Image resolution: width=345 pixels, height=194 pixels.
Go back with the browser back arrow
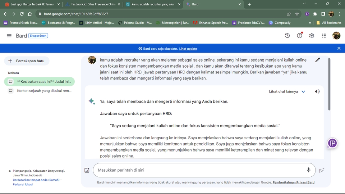pyautogui.click(x=5, y=14)
